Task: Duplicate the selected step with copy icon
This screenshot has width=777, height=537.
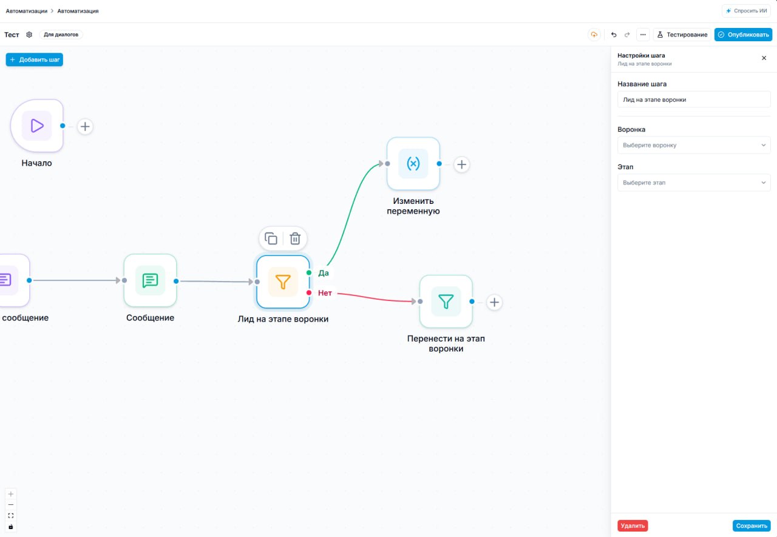Action: coord(271,238)
